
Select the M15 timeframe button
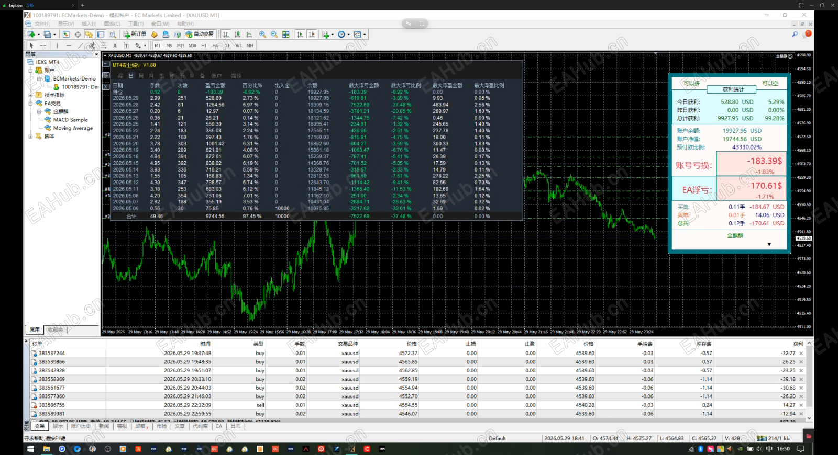[x=181, y=45]
